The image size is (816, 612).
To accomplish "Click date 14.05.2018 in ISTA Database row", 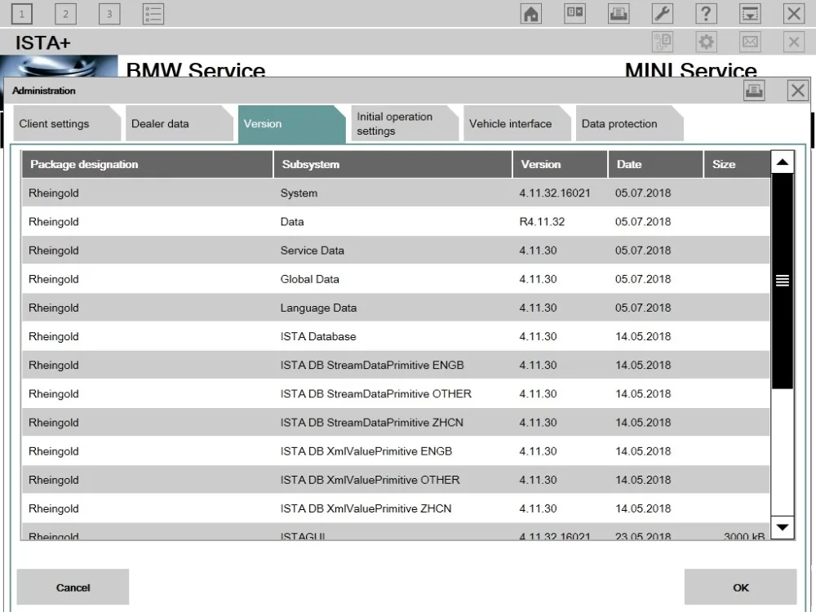I will coord(643,336).
